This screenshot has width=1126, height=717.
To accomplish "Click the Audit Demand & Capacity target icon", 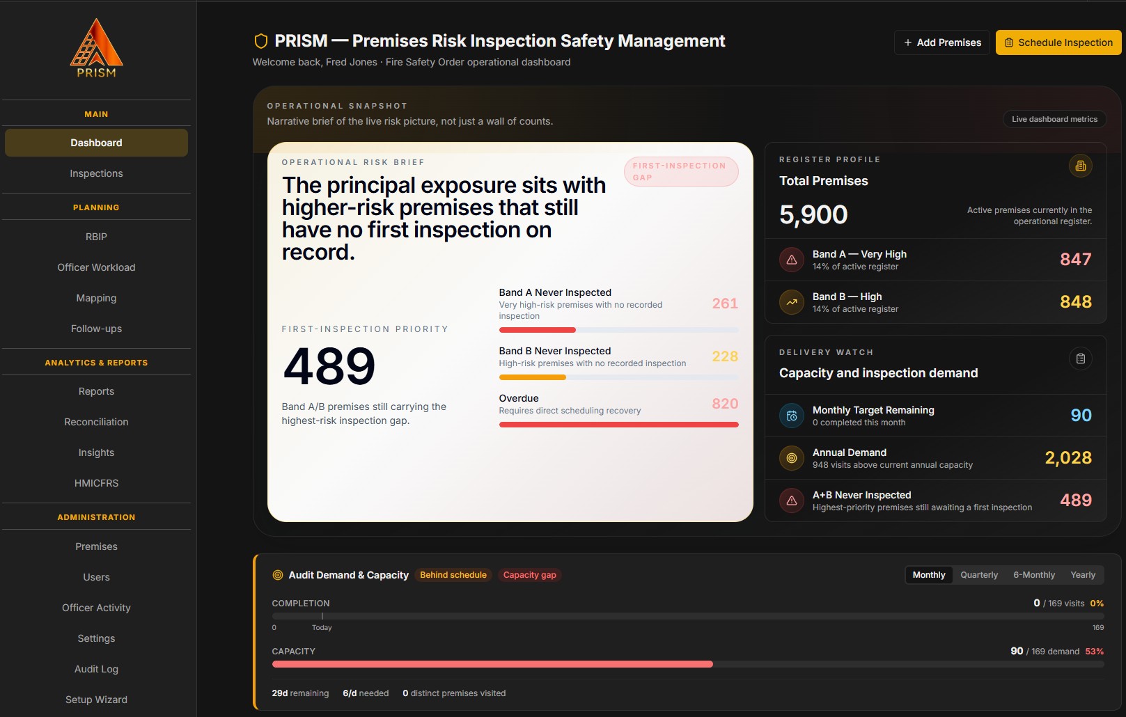I will pyautogui.click(x=278, y=575).
